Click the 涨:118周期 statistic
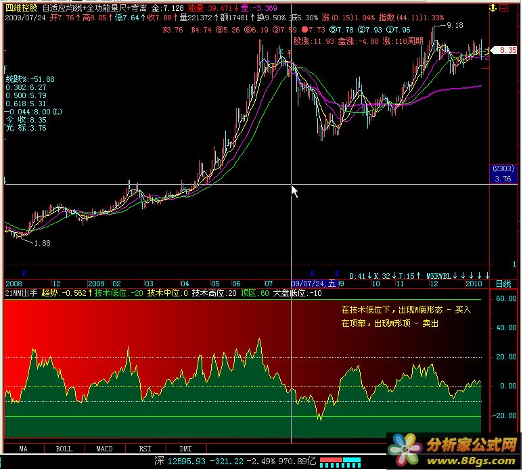The height and width of the screenshot is (471, 523). pos(403,41)
